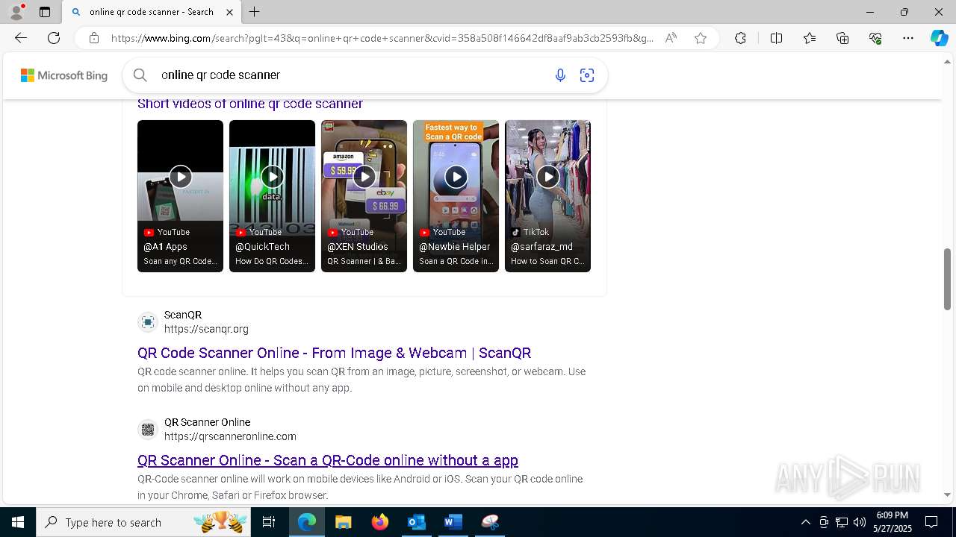
Task: Open the Collections icon
Action: (842, 38)
